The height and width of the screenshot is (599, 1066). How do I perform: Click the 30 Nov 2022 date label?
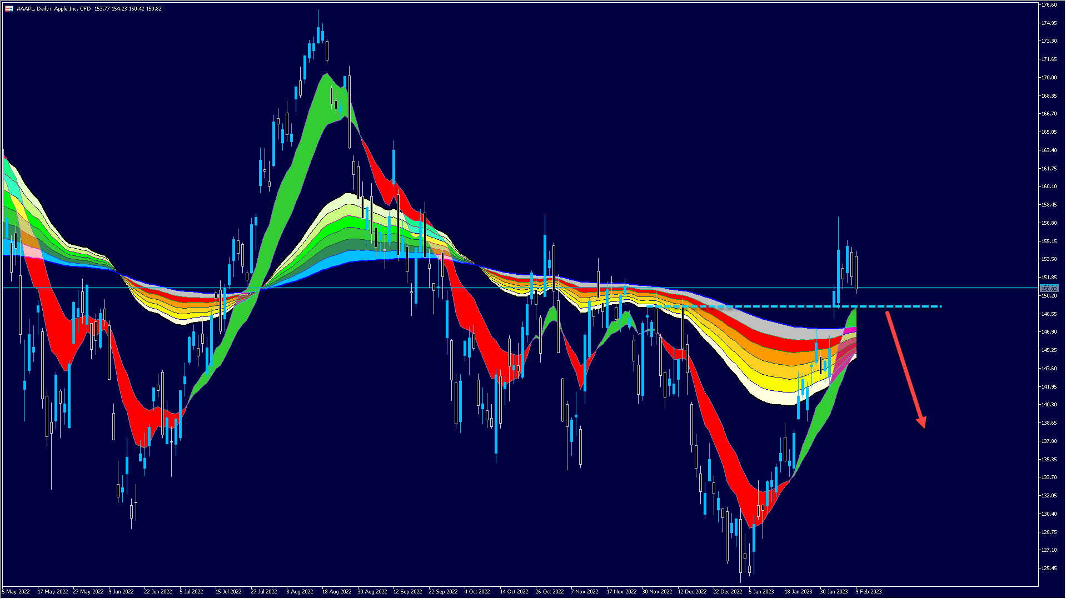point(657,592)
